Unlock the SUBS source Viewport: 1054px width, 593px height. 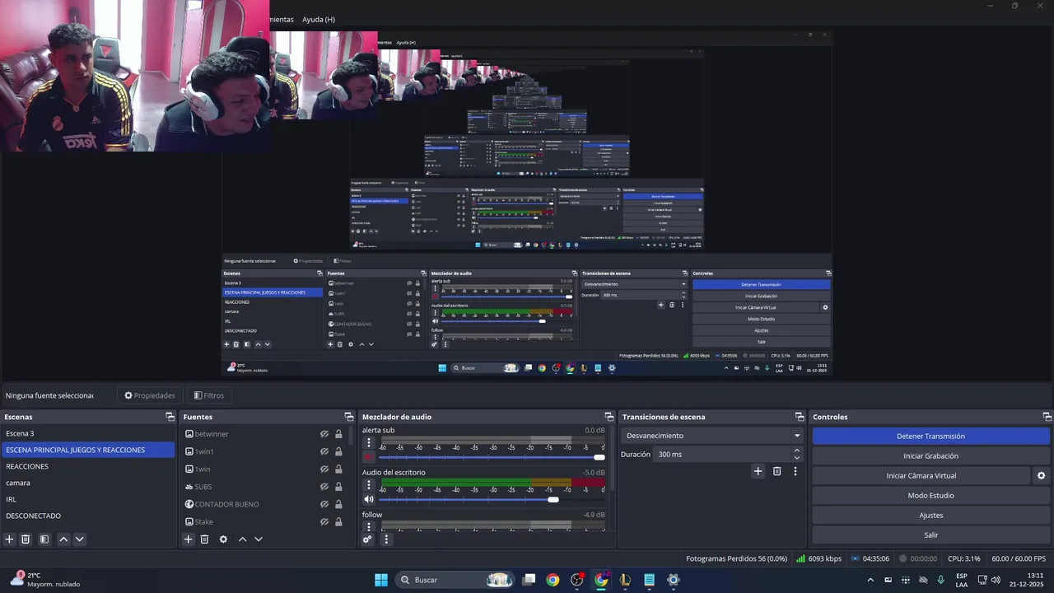pos(338,487)
